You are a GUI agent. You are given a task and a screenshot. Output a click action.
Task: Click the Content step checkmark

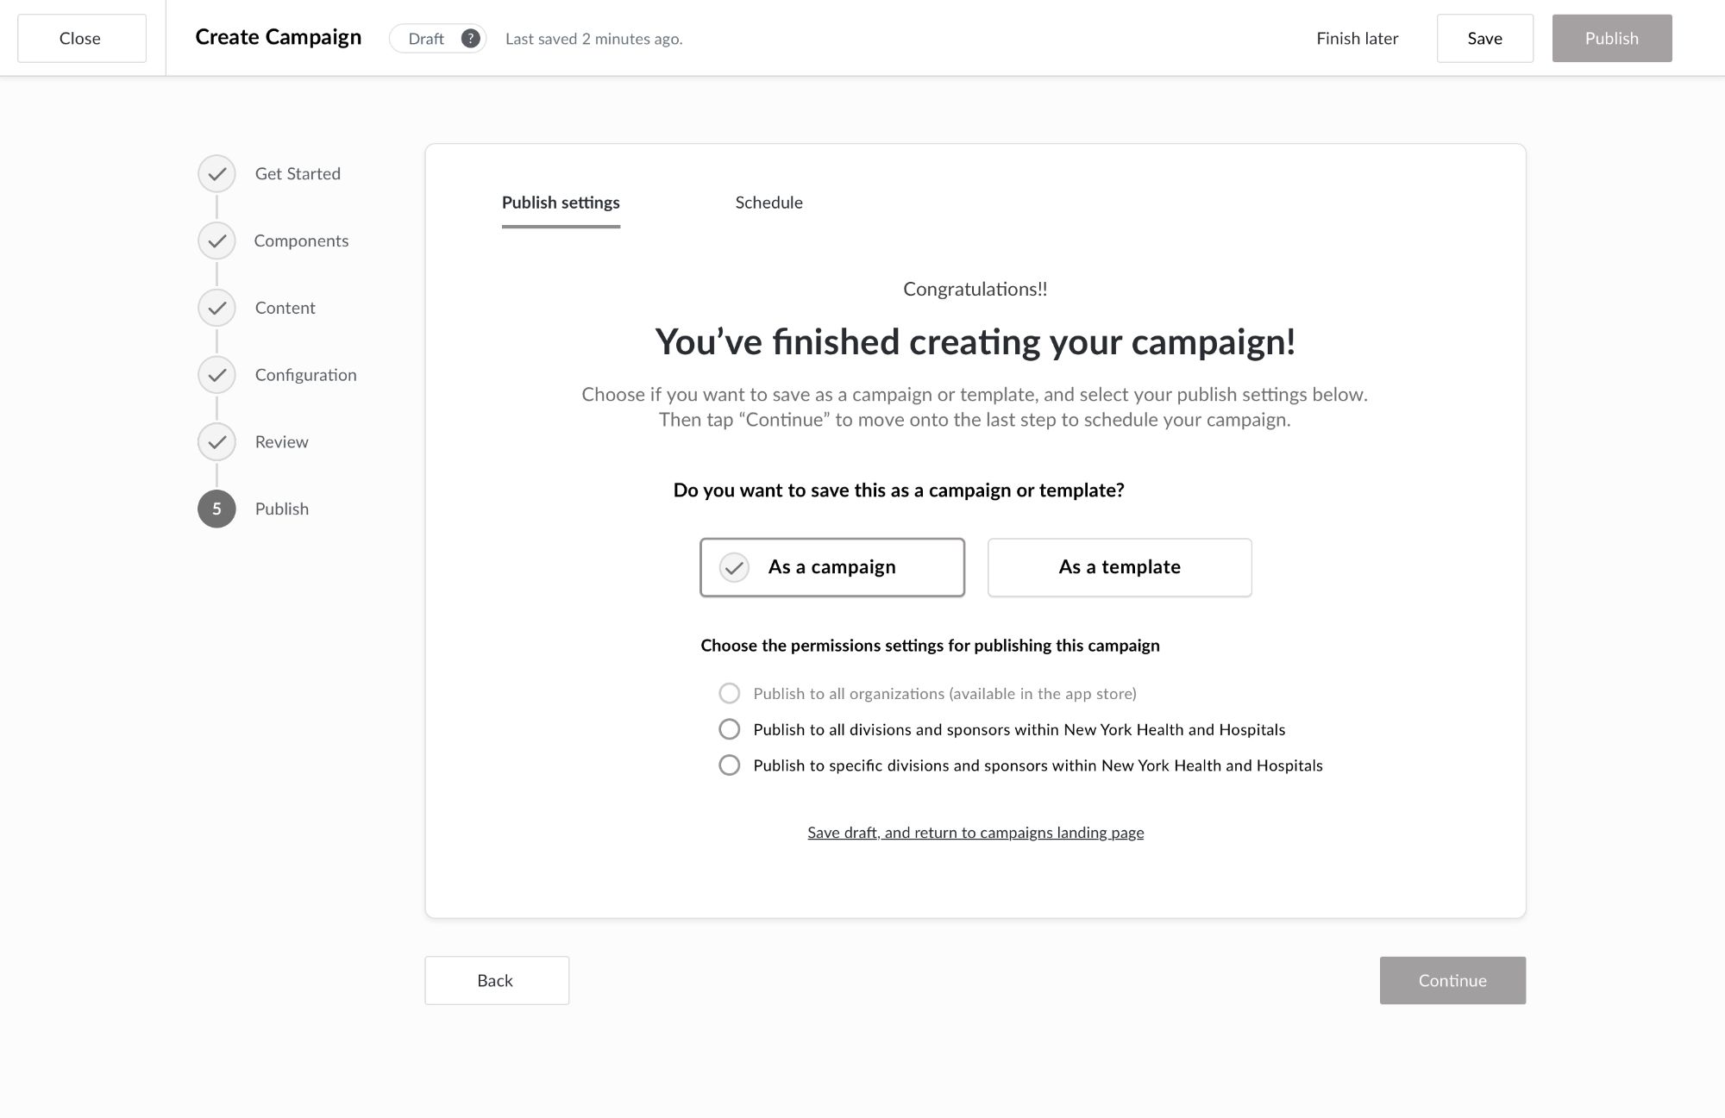coord(216,308)
